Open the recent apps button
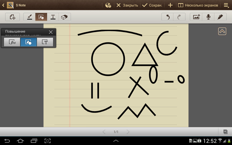Screen dimensions: 232x145 click(34, 141)
